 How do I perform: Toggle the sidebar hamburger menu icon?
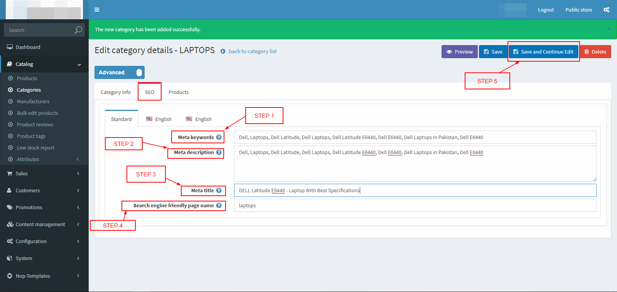pos(97,10)
